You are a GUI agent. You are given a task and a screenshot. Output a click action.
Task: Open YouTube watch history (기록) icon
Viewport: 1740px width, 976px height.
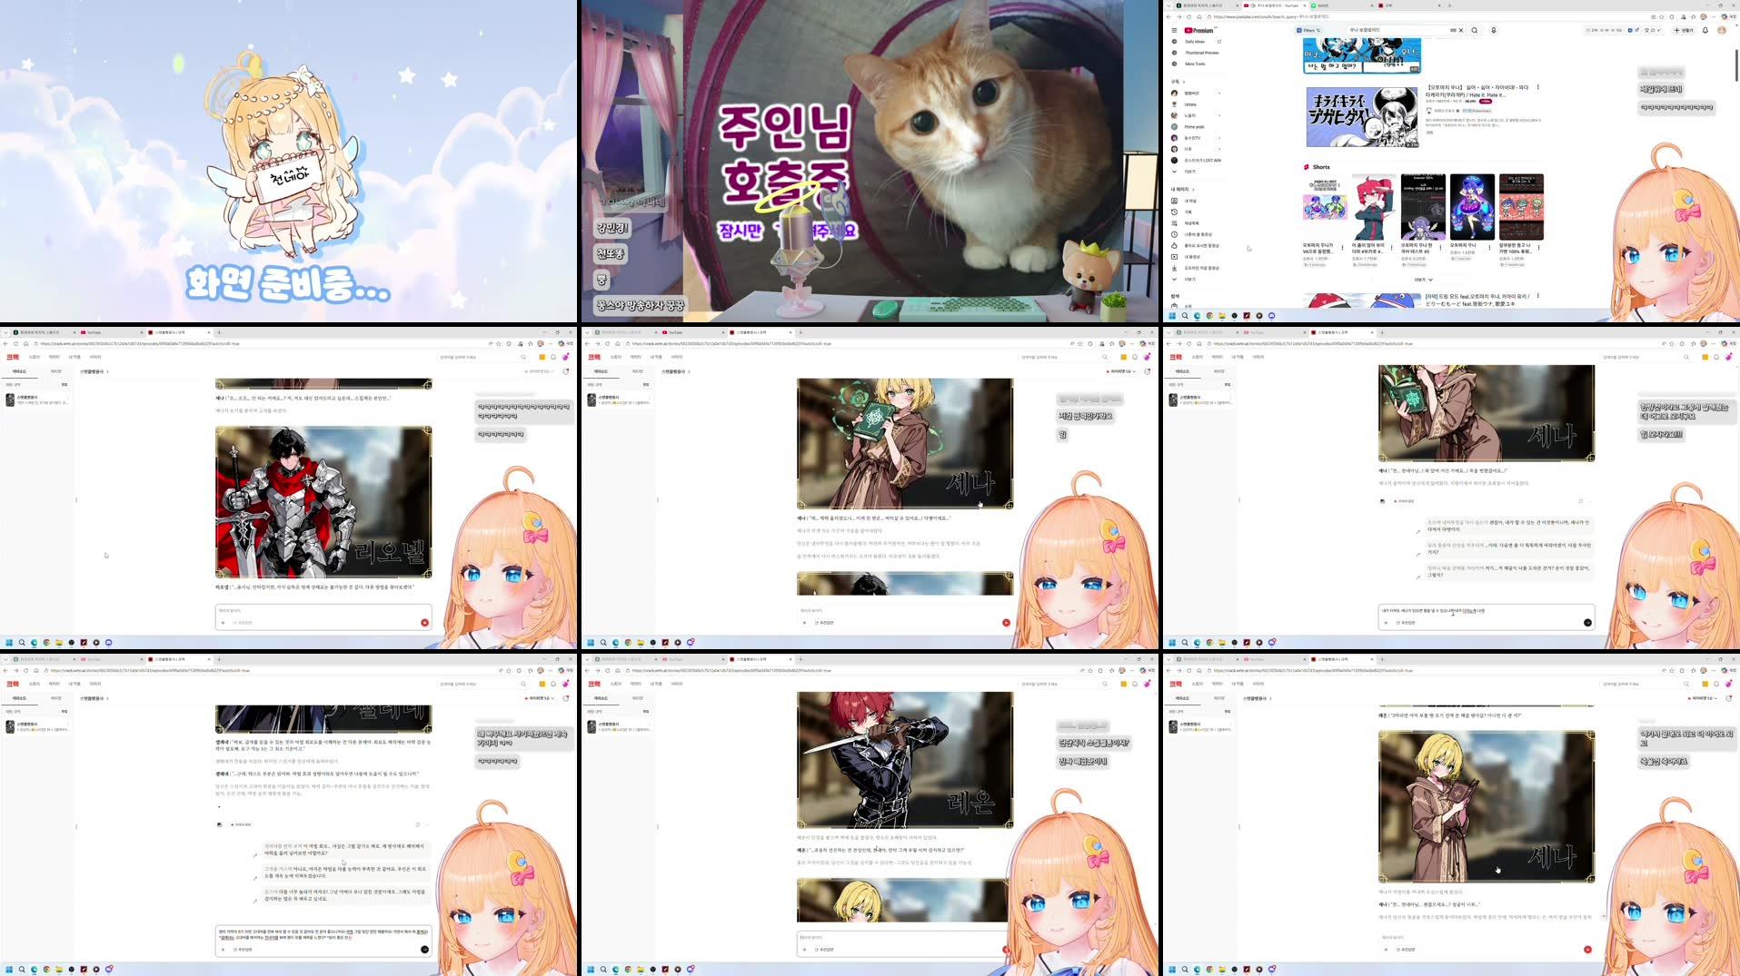coord(1174,212)
